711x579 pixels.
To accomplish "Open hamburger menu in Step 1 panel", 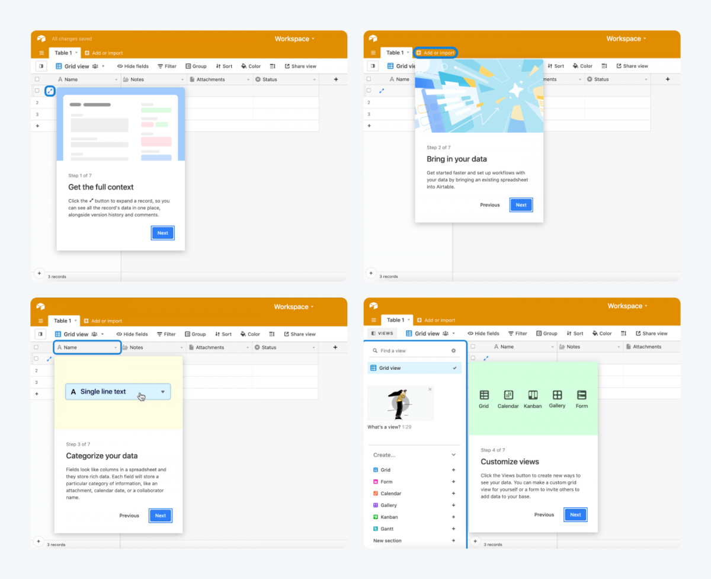I will 41,53.
